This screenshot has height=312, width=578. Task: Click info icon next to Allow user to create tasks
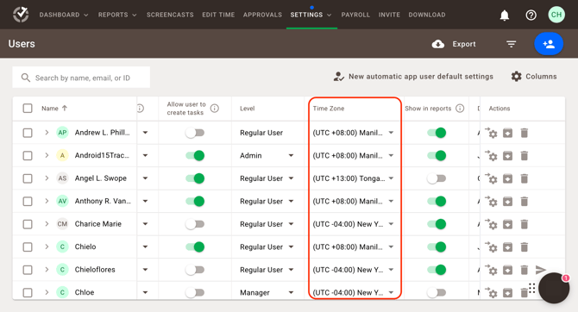(x=215, y=109)
